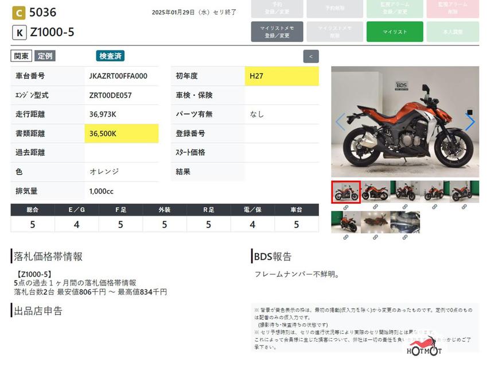Select the fourth motorcycle thumbnail
Image resolution: width=494 pixels, height=371 pixels.
coord(434,192)
